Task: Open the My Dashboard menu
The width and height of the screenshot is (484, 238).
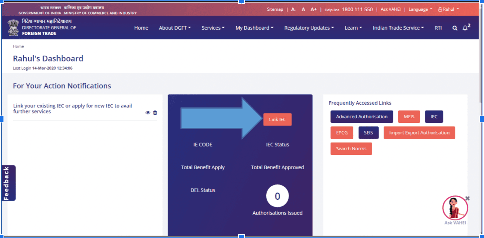Action: 254,28
